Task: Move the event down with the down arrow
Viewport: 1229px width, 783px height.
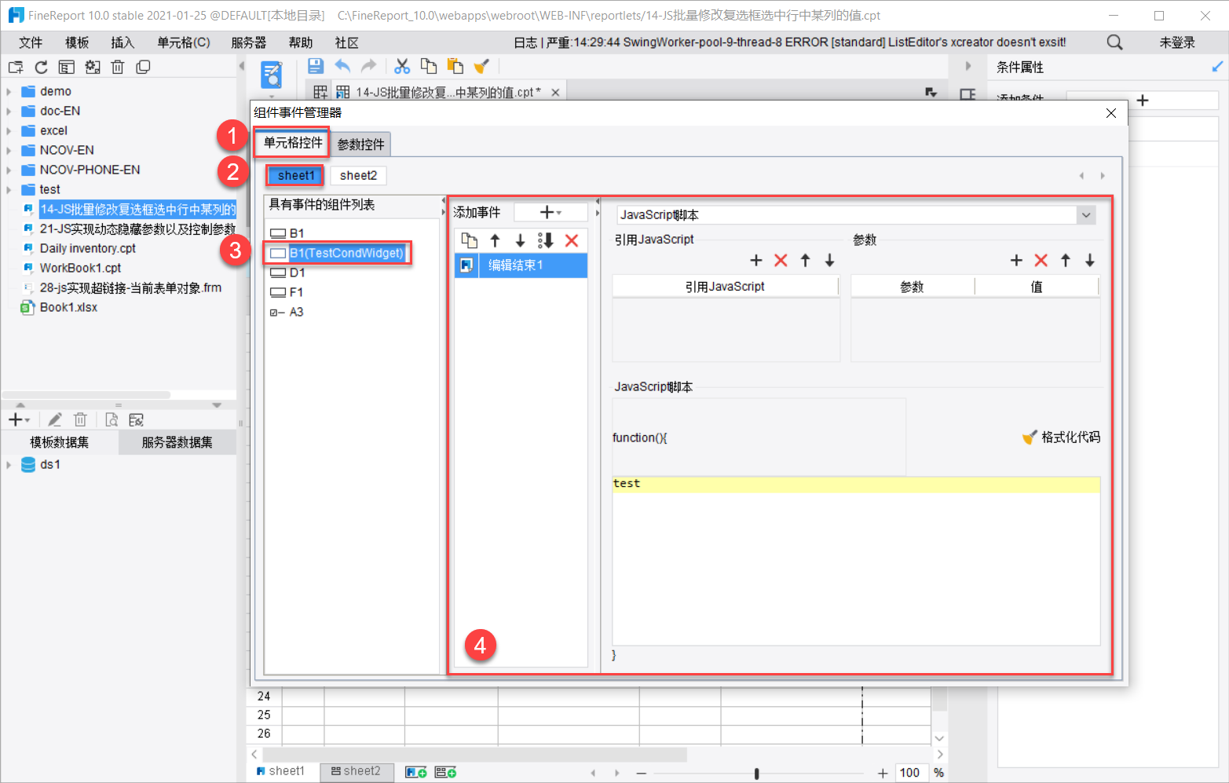Action: tap(520, 240)
